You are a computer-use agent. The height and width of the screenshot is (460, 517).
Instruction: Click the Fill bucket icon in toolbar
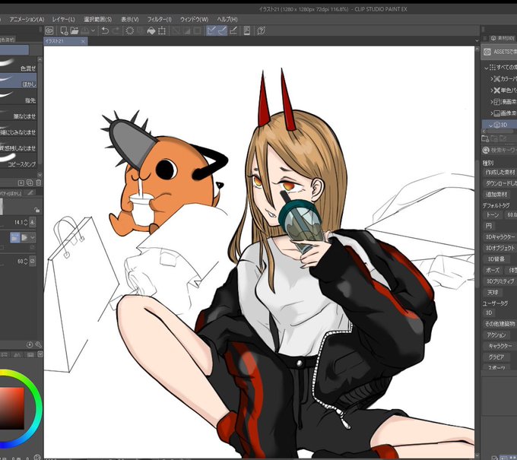pyautogui.click(x=151, y=30)
